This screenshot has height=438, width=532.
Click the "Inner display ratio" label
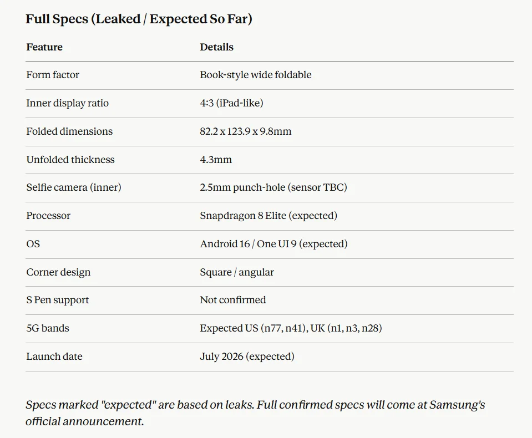coord(67,103)
